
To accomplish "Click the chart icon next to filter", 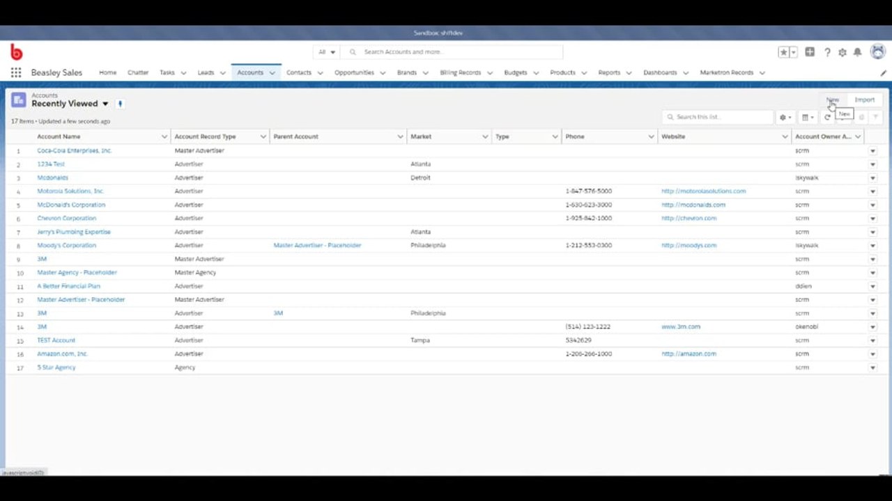I will 861,118.
